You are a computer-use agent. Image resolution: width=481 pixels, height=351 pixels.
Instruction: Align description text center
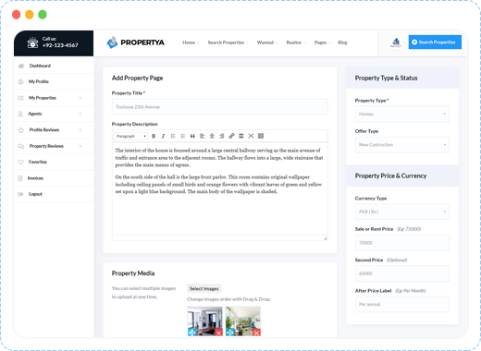pos(212,136)
